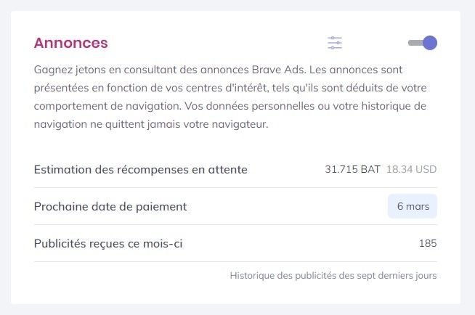475x315 pixels.
Task: Click the Annonces heading
Action: (71, 43)
